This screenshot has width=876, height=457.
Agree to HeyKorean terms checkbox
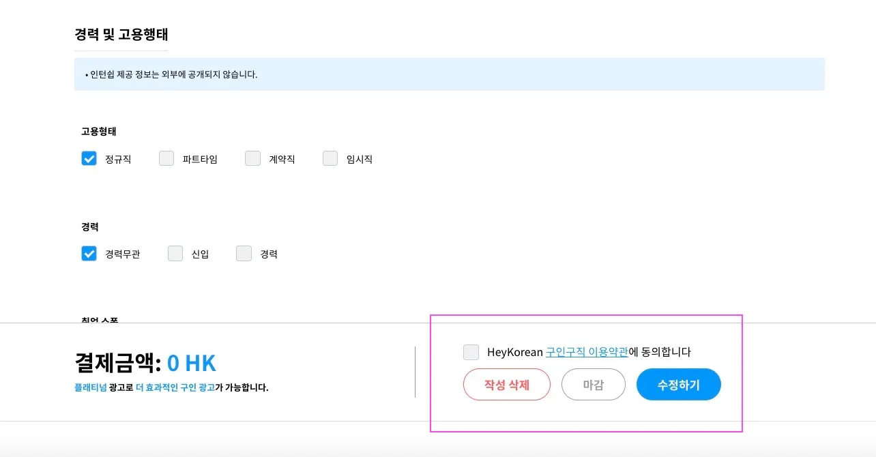point(471,352)
